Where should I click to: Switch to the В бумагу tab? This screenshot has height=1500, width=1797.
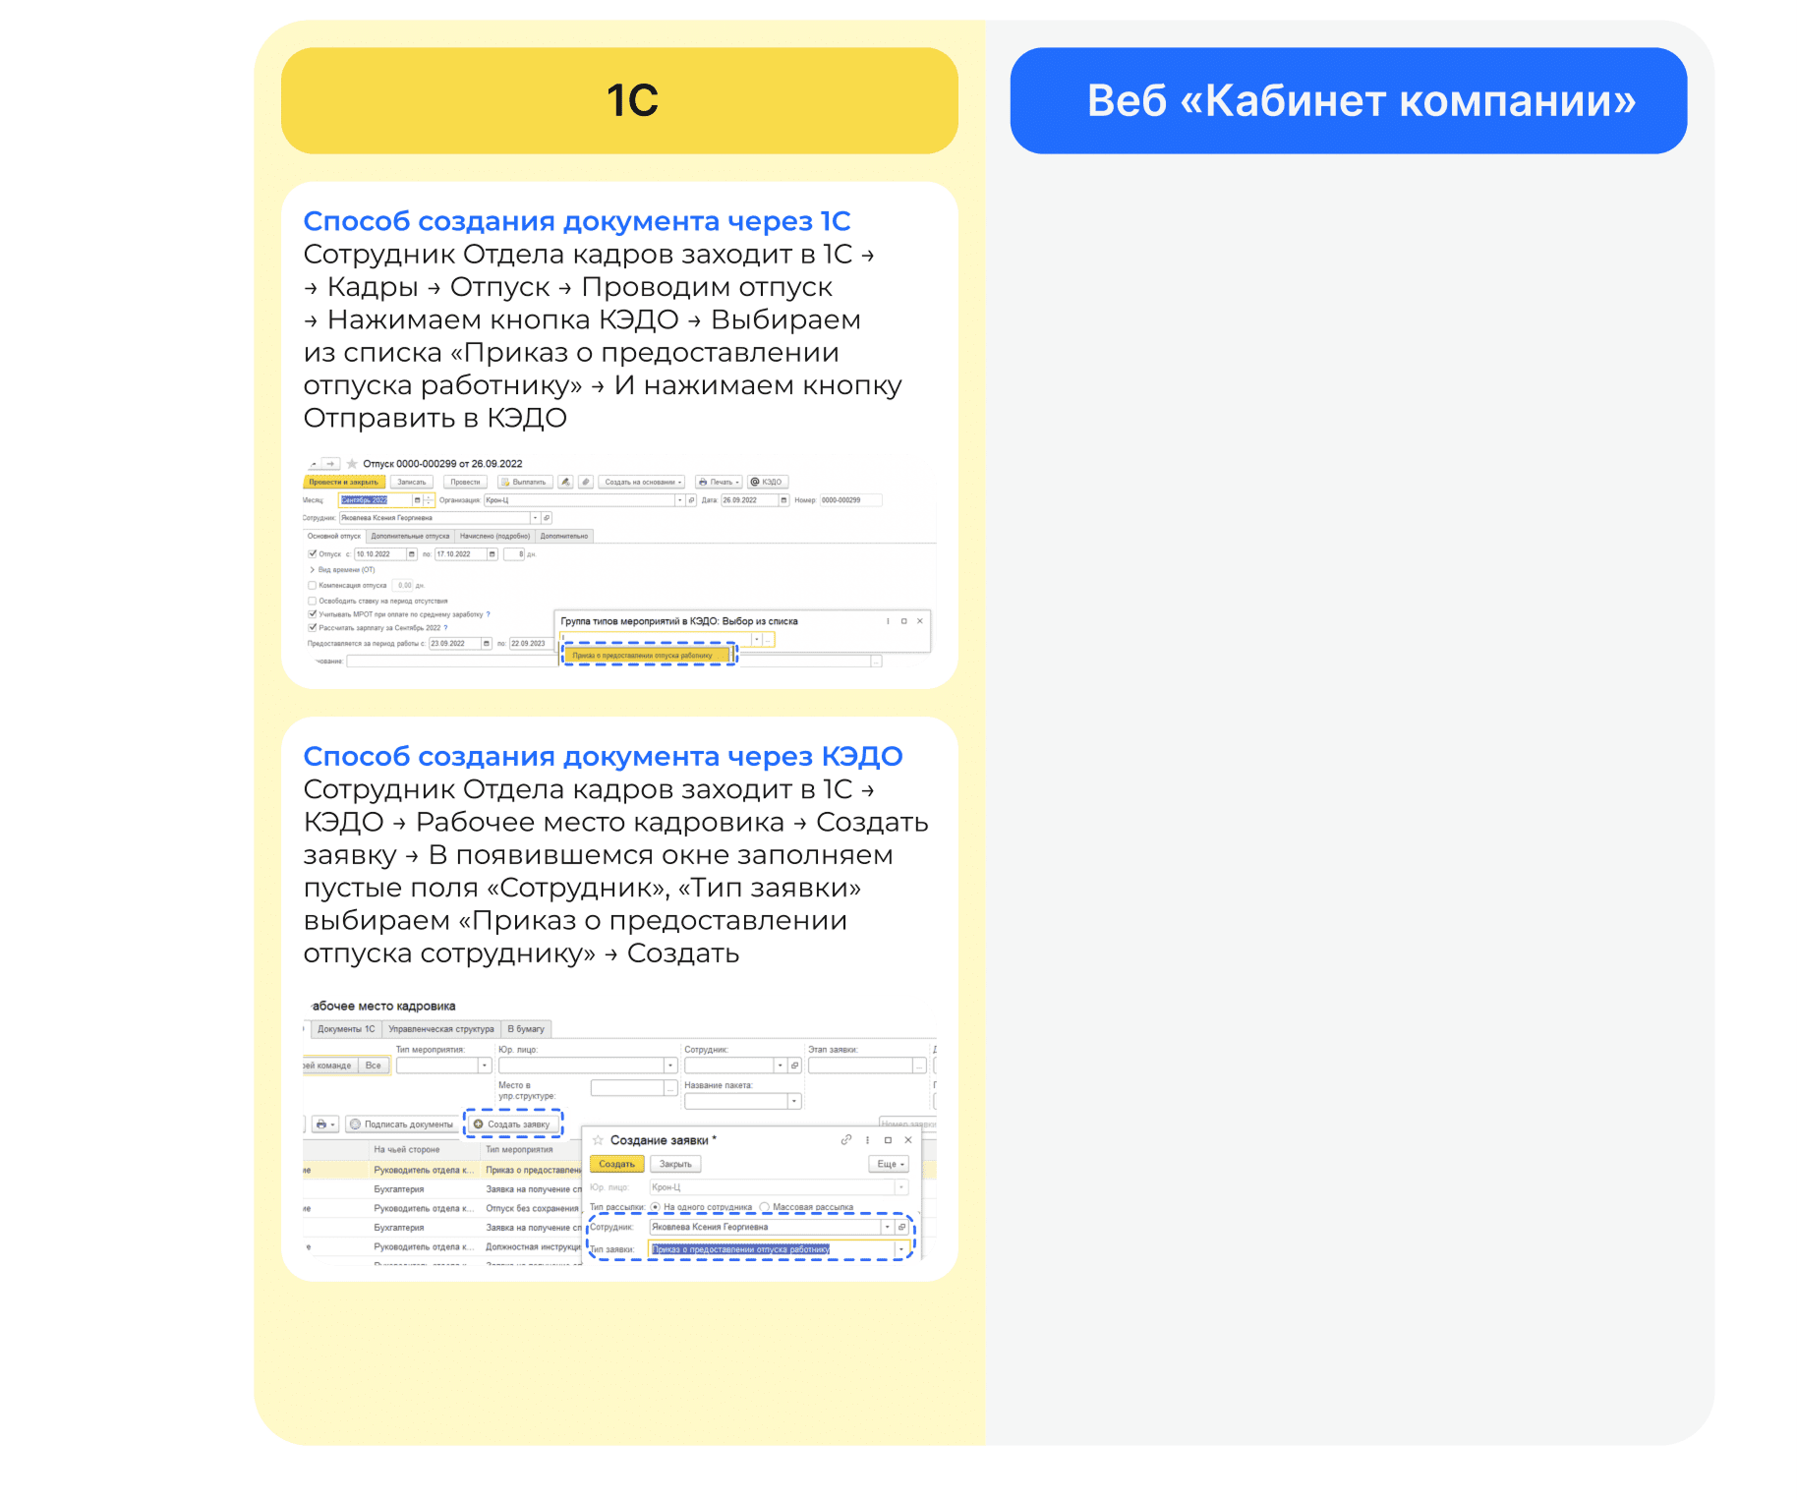(526, 1029)
